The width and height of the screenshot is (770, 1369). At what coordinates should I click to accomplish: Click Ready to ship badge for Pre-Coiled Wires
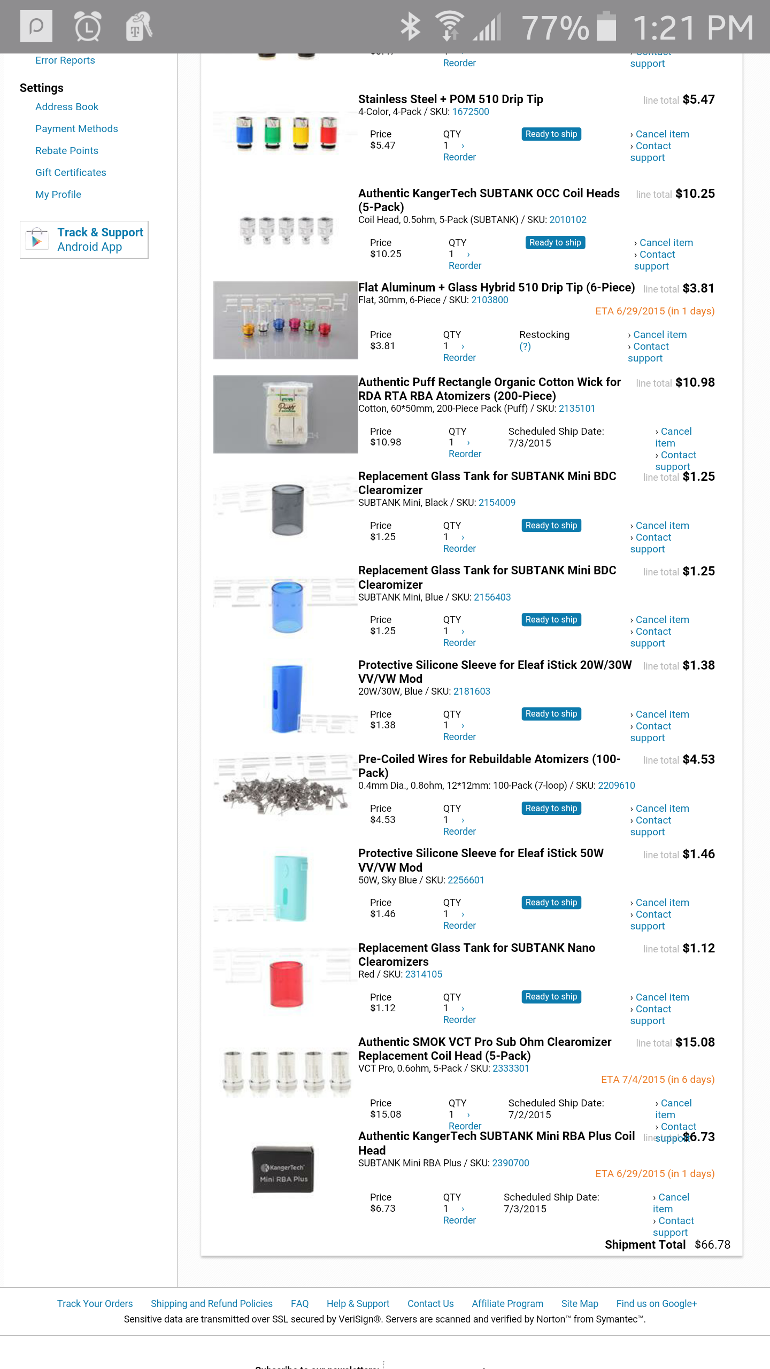(551, 808)
